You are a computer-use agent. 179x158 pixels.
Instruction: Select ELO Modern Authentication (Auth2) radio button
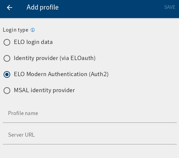[x=7, y=75]
